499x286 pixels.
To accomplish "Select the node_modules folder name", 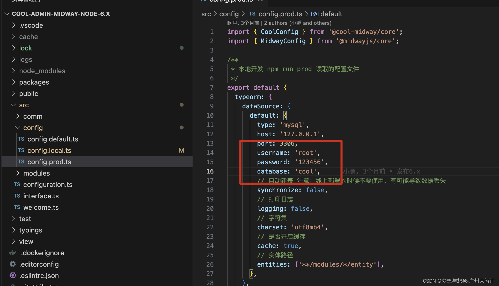I will (x=42, y=71).
